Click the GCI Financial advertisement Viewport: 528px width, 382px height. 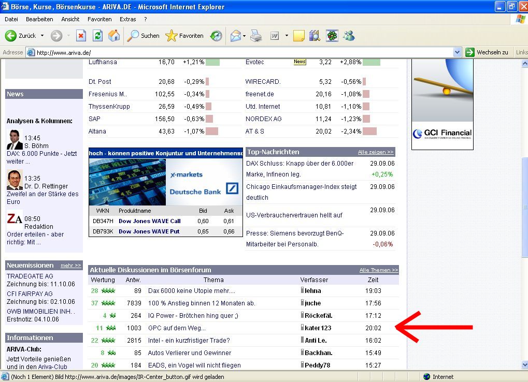[442, 104]
